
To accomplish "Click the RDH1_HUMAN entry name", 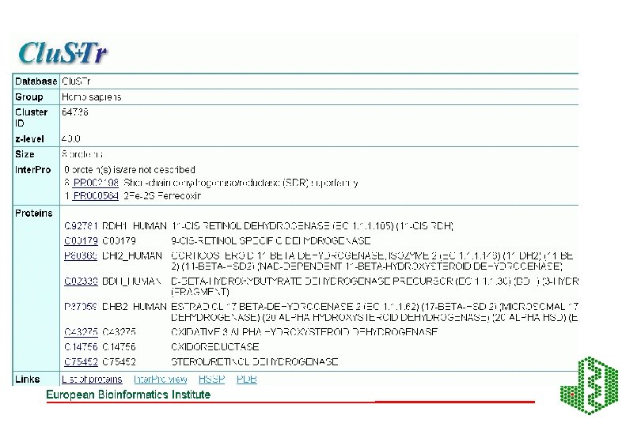I will point(135,226).
